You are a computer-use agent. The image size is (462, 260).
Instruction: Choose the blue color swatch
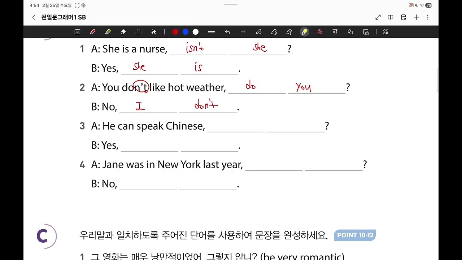[186, 32]
